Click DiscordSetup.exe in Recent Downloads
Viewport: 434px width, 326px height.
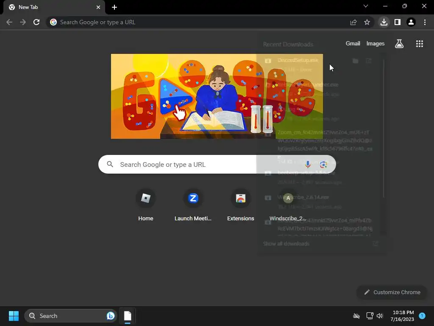coord(298,60)
